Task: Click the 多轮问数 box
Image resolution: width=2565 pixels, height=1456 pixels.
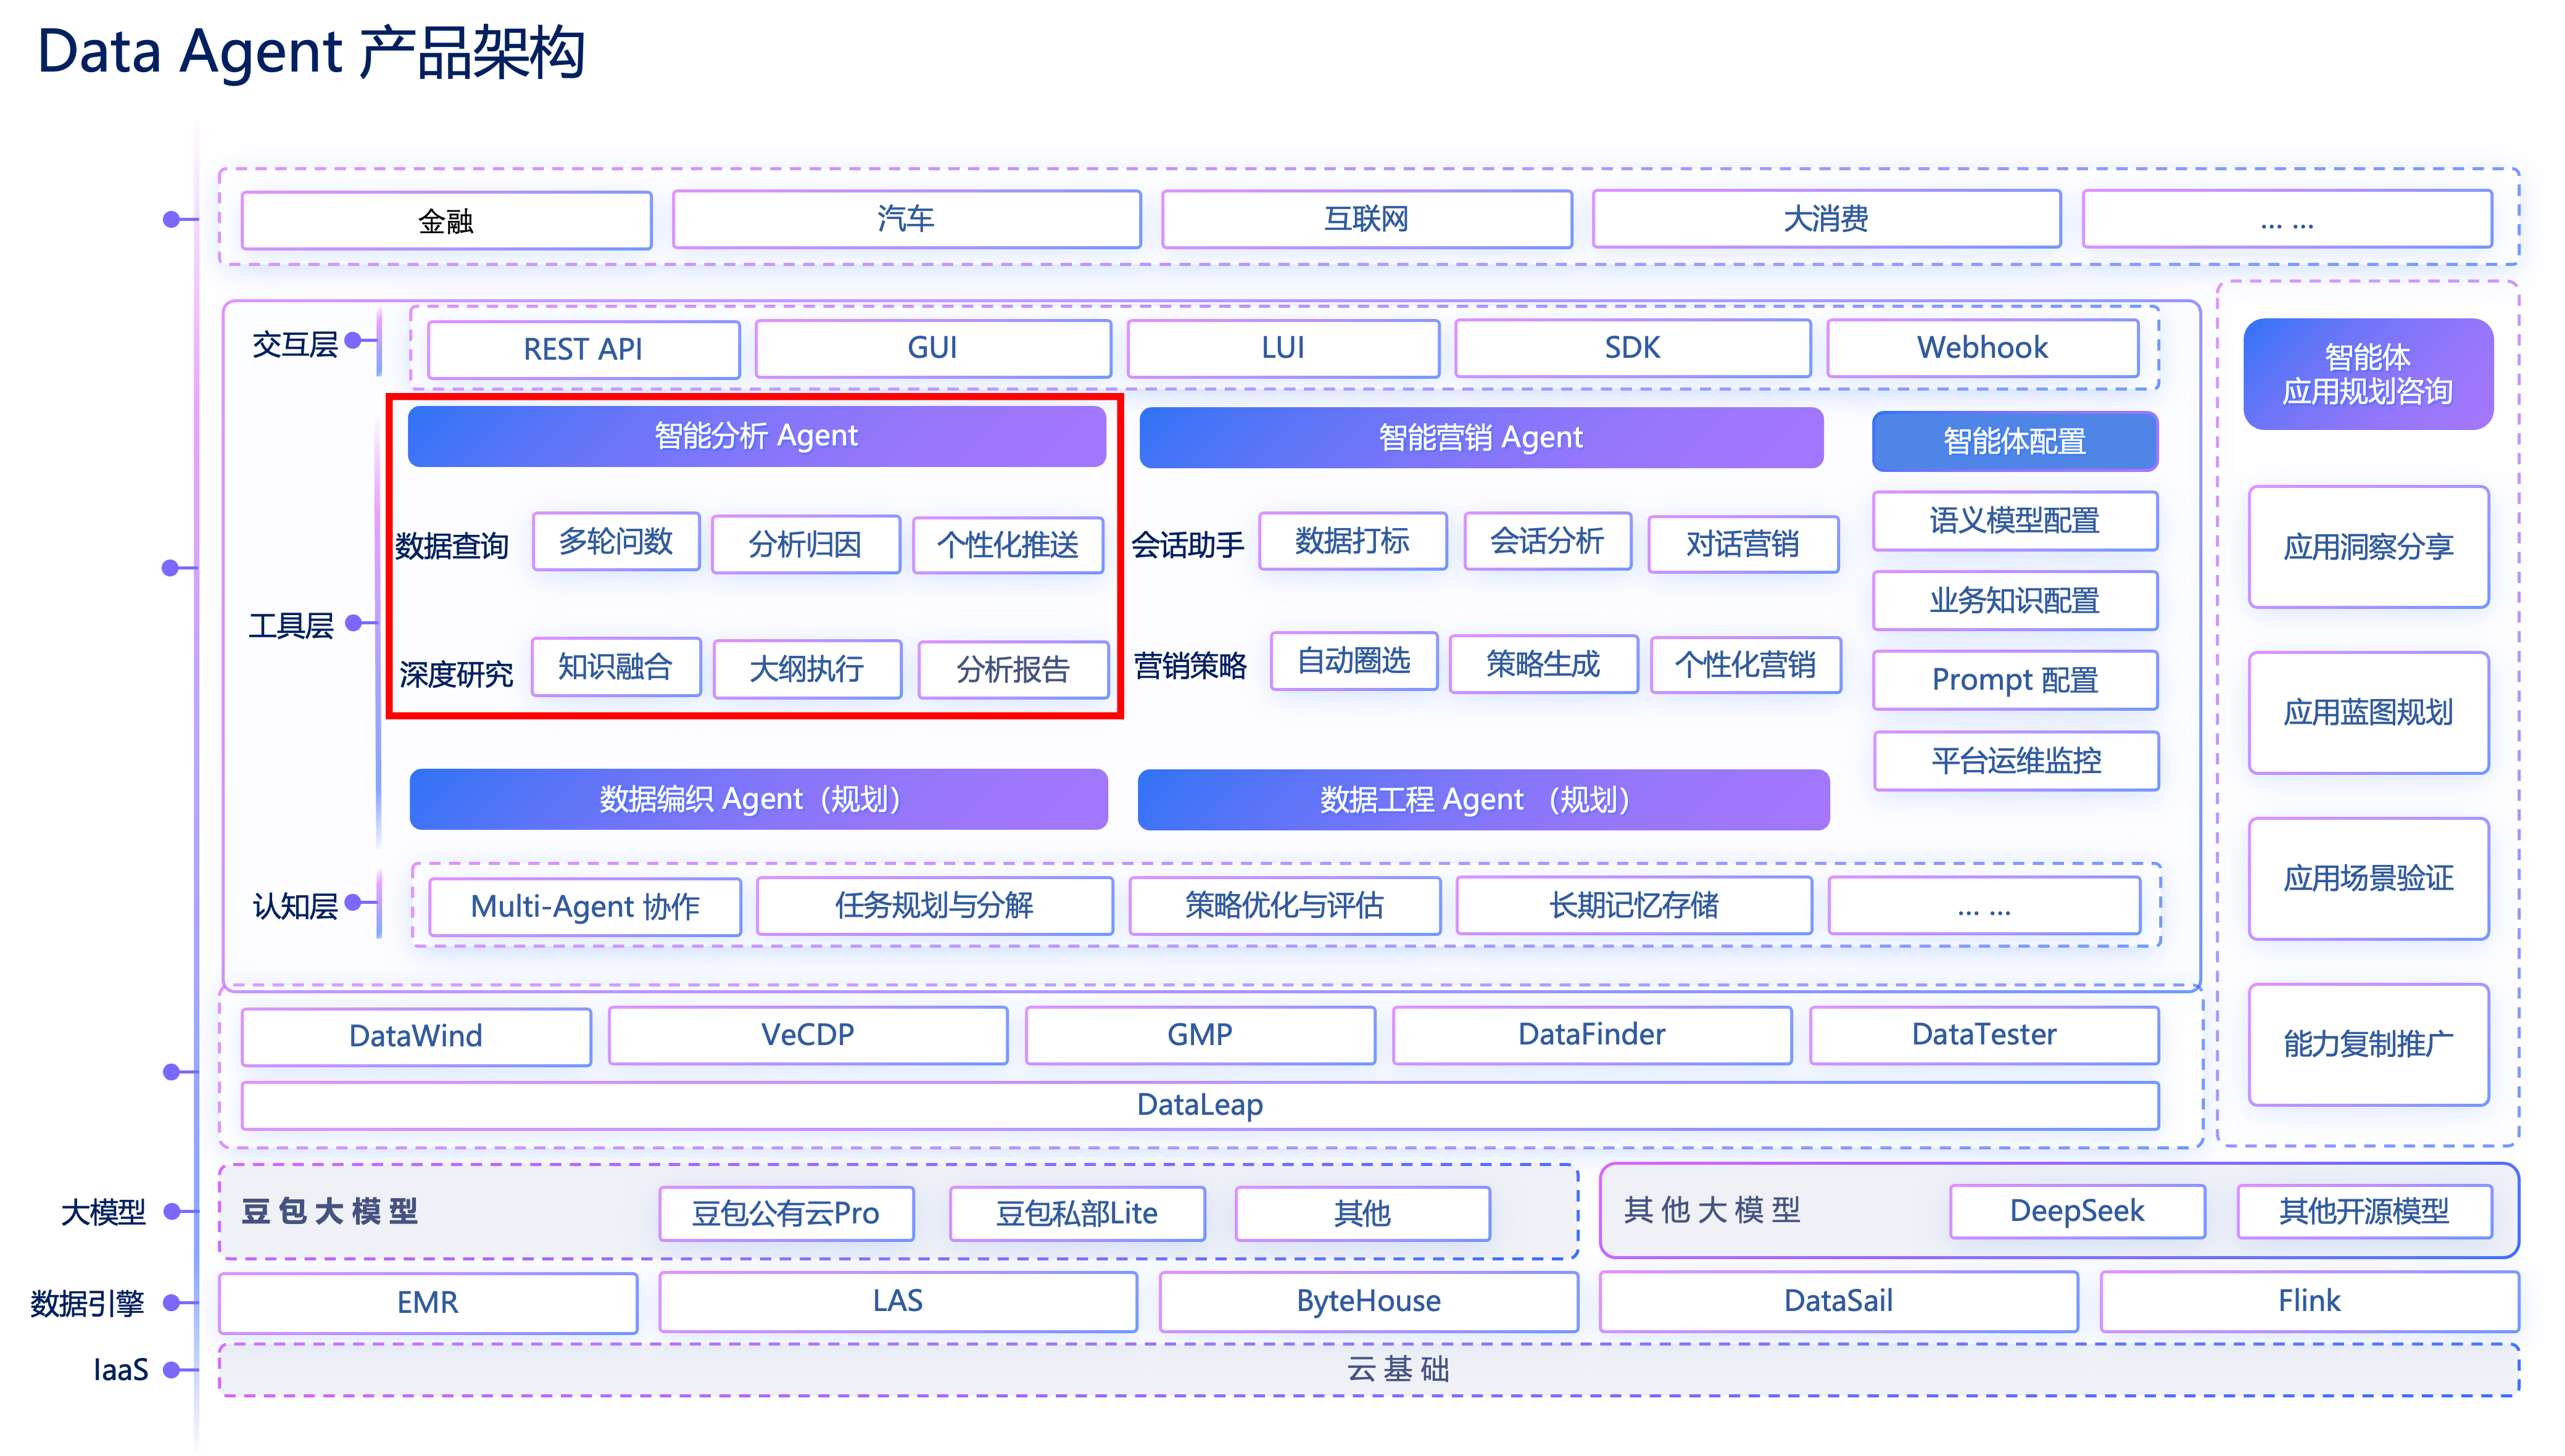Action: pos(616,542)
